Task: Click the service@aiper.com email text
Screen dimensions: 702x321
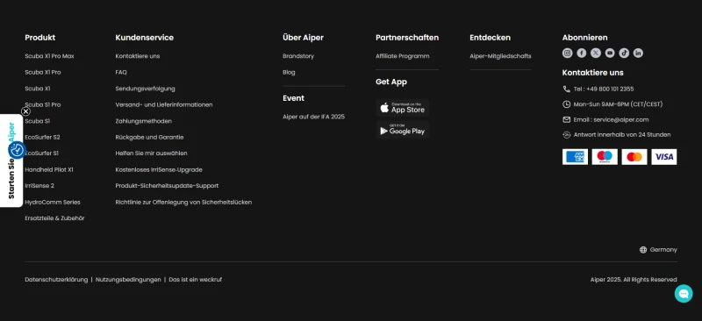Action: coord(621,120)
